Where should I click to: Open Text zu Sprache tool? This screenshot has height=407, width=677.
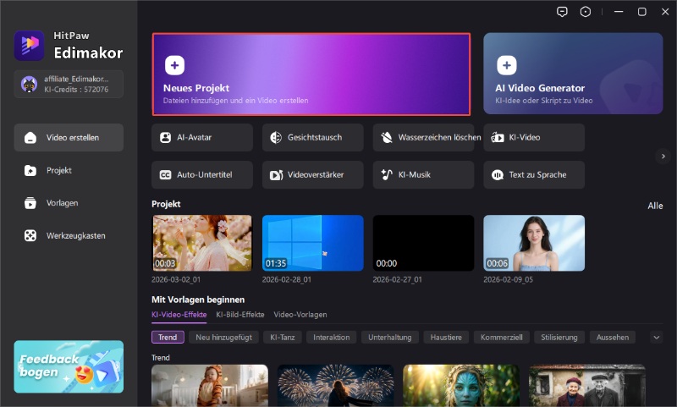coord(533,174)
